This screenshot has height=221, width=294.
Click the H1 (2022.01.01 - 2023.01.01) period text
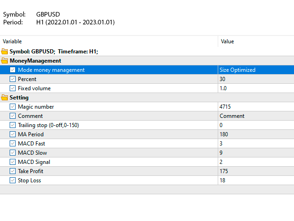(x=75, y=22)
